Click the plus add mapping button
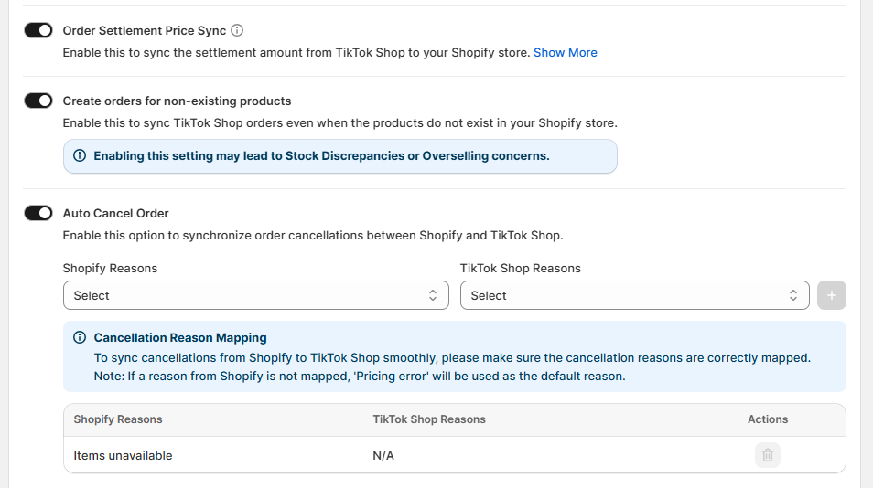 point(831,295)
